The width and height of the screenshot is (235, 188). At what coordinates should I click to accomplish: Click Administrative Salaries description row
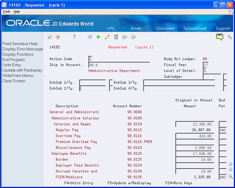(x=75, y=118)
